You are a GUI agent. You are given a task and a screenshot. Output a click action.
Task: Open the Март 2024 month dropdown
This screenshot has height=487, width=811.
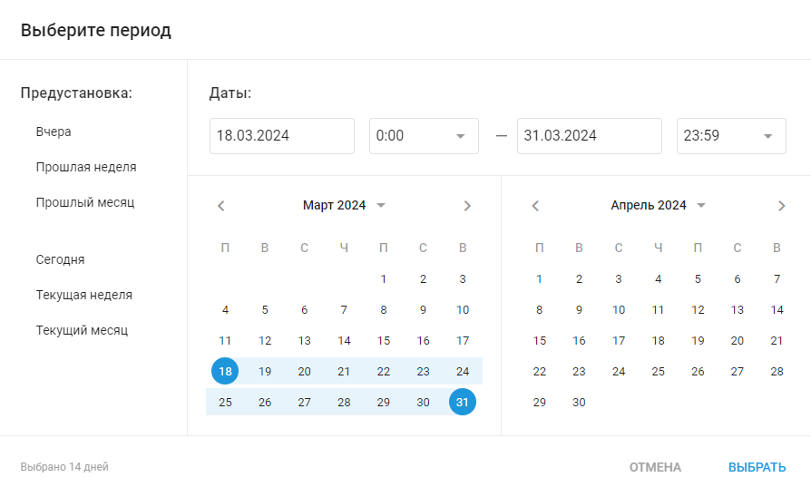click(344, 205)
